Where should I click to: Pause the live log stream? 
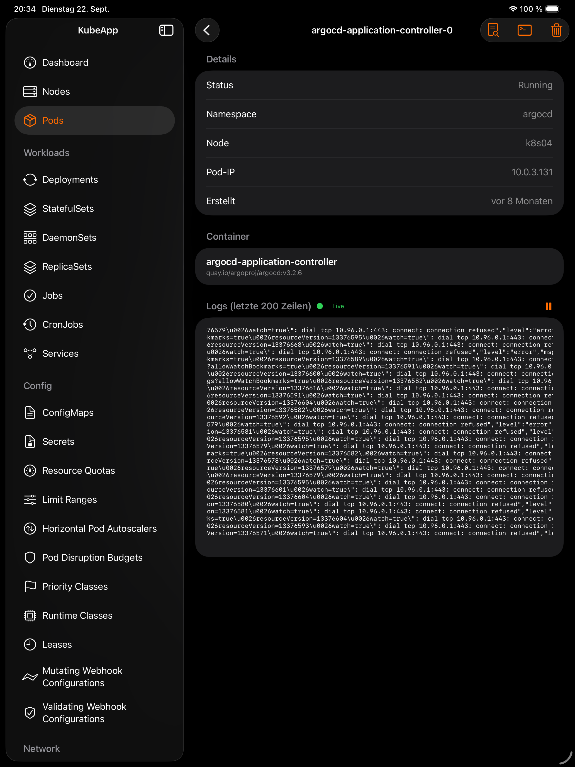tap(548, 306)
